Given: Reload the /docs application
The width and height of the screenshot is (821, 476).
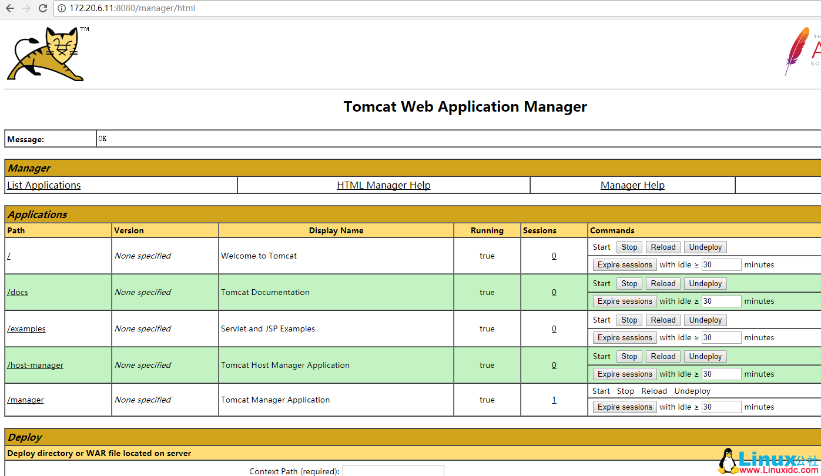Looking at the screenshot, I should pyautogui.click(x=663, y=283).
